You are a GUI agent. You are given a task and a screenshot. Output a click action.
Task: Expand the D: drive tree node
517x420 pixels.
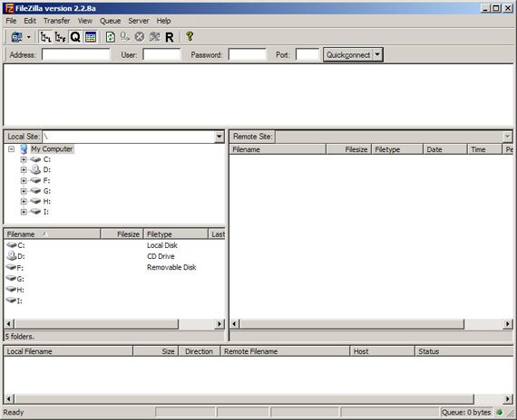[x=24, y=170]
